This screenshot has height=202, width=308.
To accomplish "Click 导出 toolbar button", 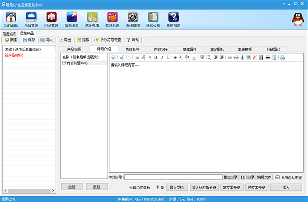I will 65,40.
